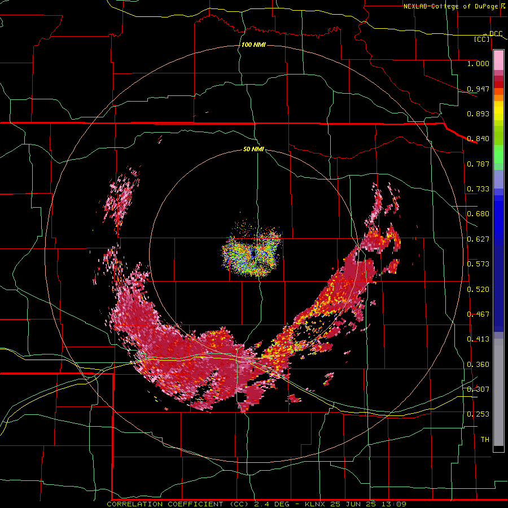Click the 0.573 legend value
508x508 pixels.
(x=478, y=264)
